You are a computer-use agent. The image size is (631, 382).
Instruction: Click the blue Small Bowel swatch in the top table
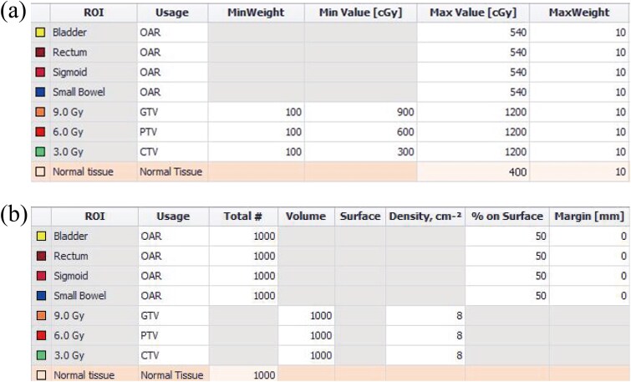pos(39,91)
